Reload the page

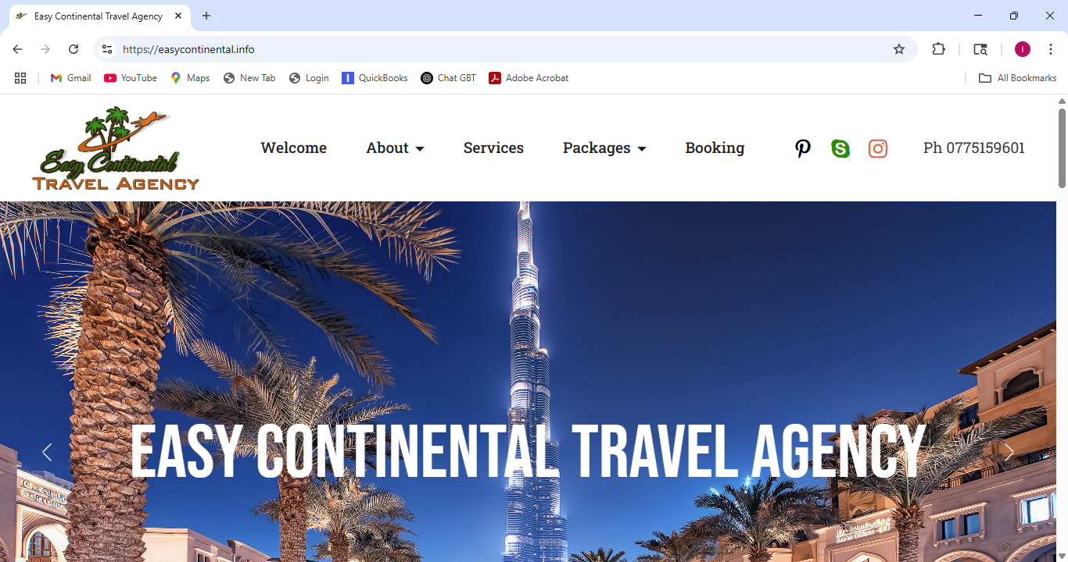[x=73, y=49]
